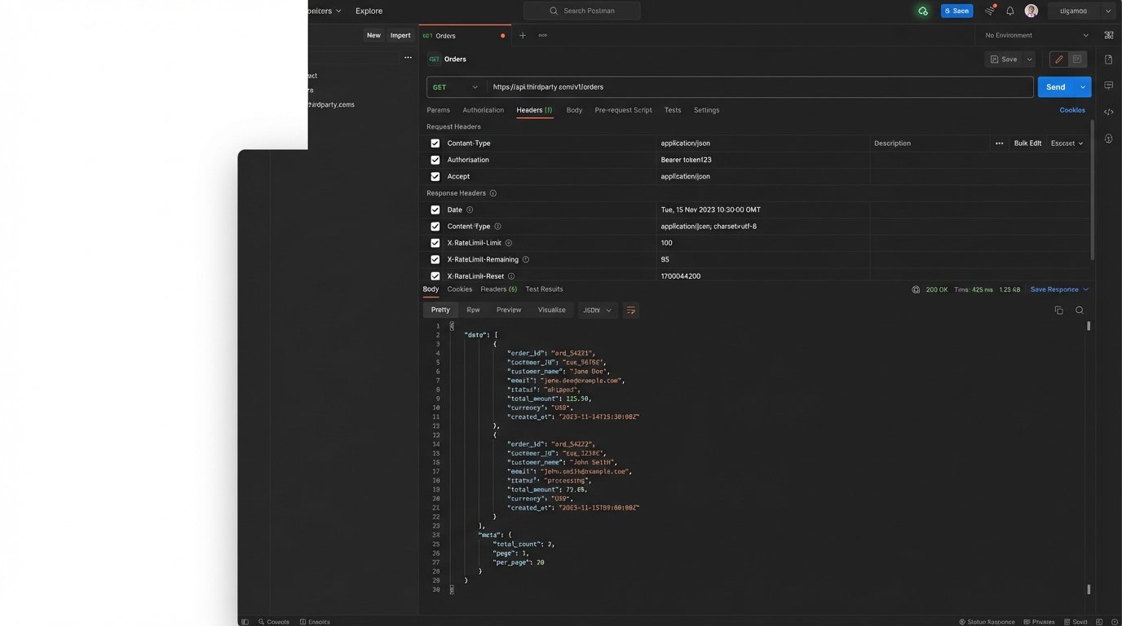Disable the Accept header checkbox
This screenshot has width=1122, height=626.
click(x=435, y=176)
